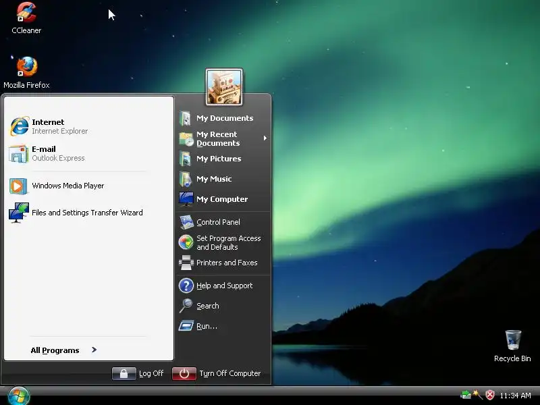Open the Recycle Bin icon
The width and height of the screenshot is (540, 405).
513,340
